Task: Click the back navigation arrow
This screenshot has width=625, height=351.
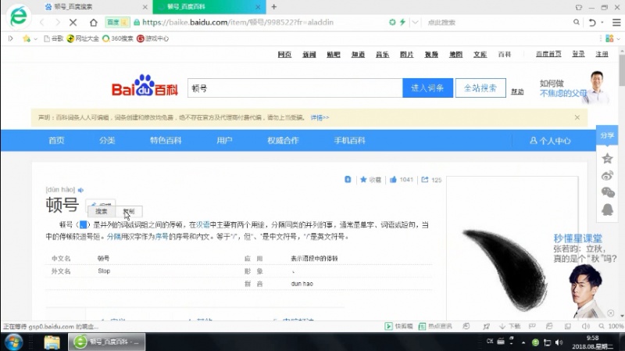Action: pos(42,23)
